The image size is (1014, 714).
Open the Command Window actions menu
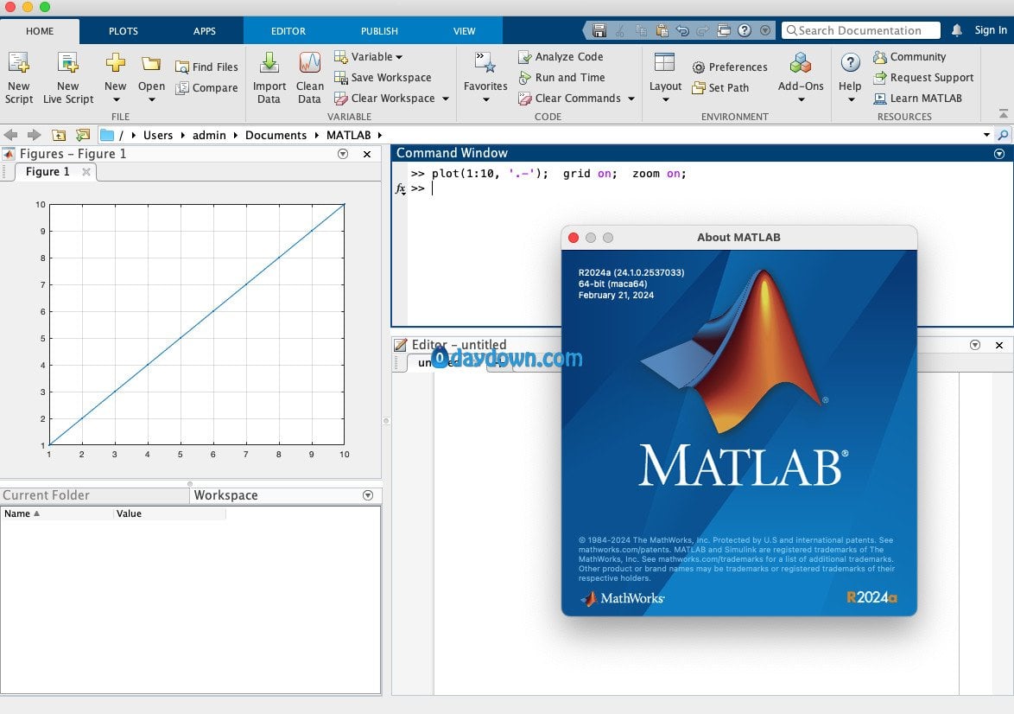tap(999, 153)
